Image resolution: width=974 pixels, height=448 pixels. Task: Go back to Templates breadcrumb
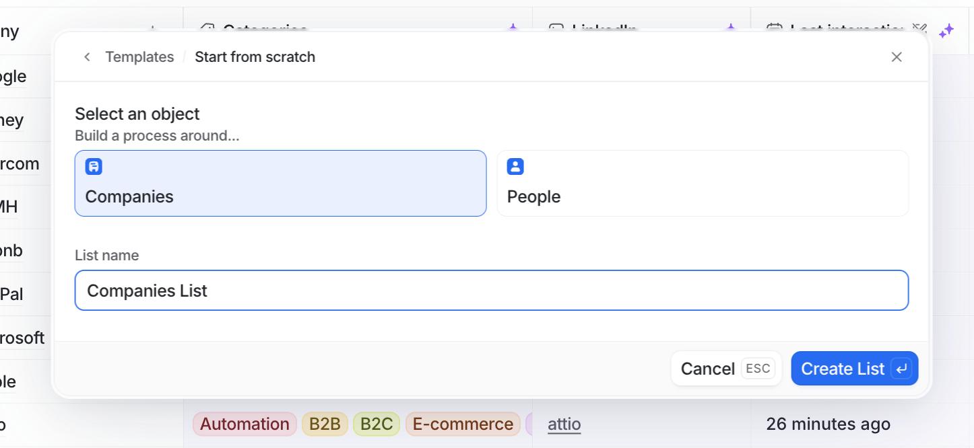(139, 57)
